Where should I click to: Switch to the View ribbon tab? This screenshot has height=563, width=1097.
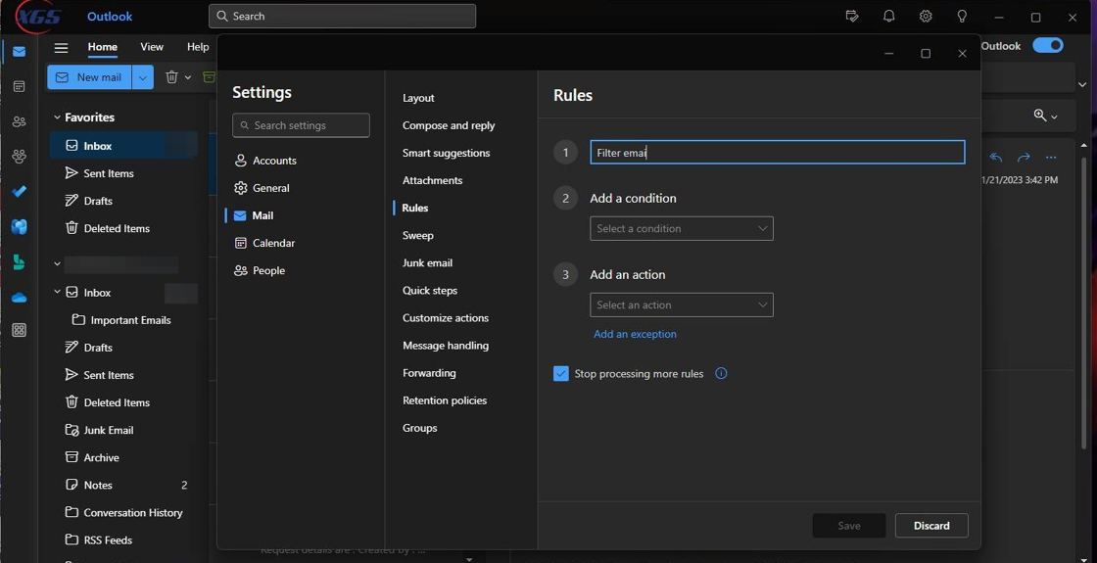click(x=152, y=47)
